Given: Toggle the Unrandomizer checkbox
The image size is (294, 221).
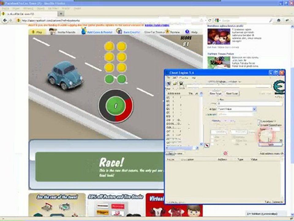Looking at the screenshot, I should tap(259, 121).
